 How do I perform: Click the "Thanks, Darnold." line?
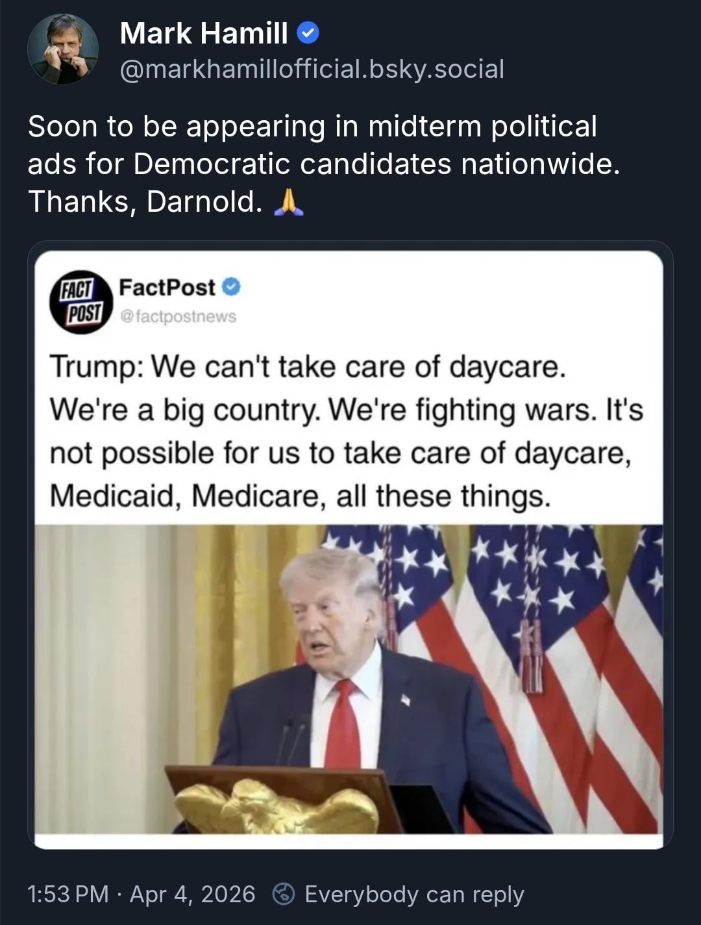(145, 201)
